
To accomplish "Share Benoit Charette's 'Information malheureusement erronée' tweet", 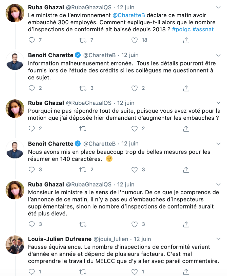I will (186, 88).
